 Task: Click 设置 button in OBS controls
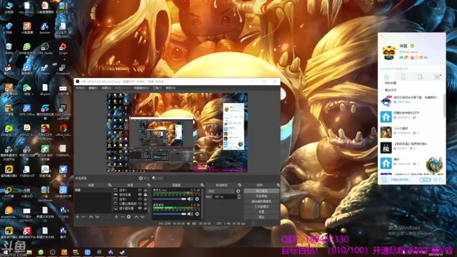click(x=262, y=212)
